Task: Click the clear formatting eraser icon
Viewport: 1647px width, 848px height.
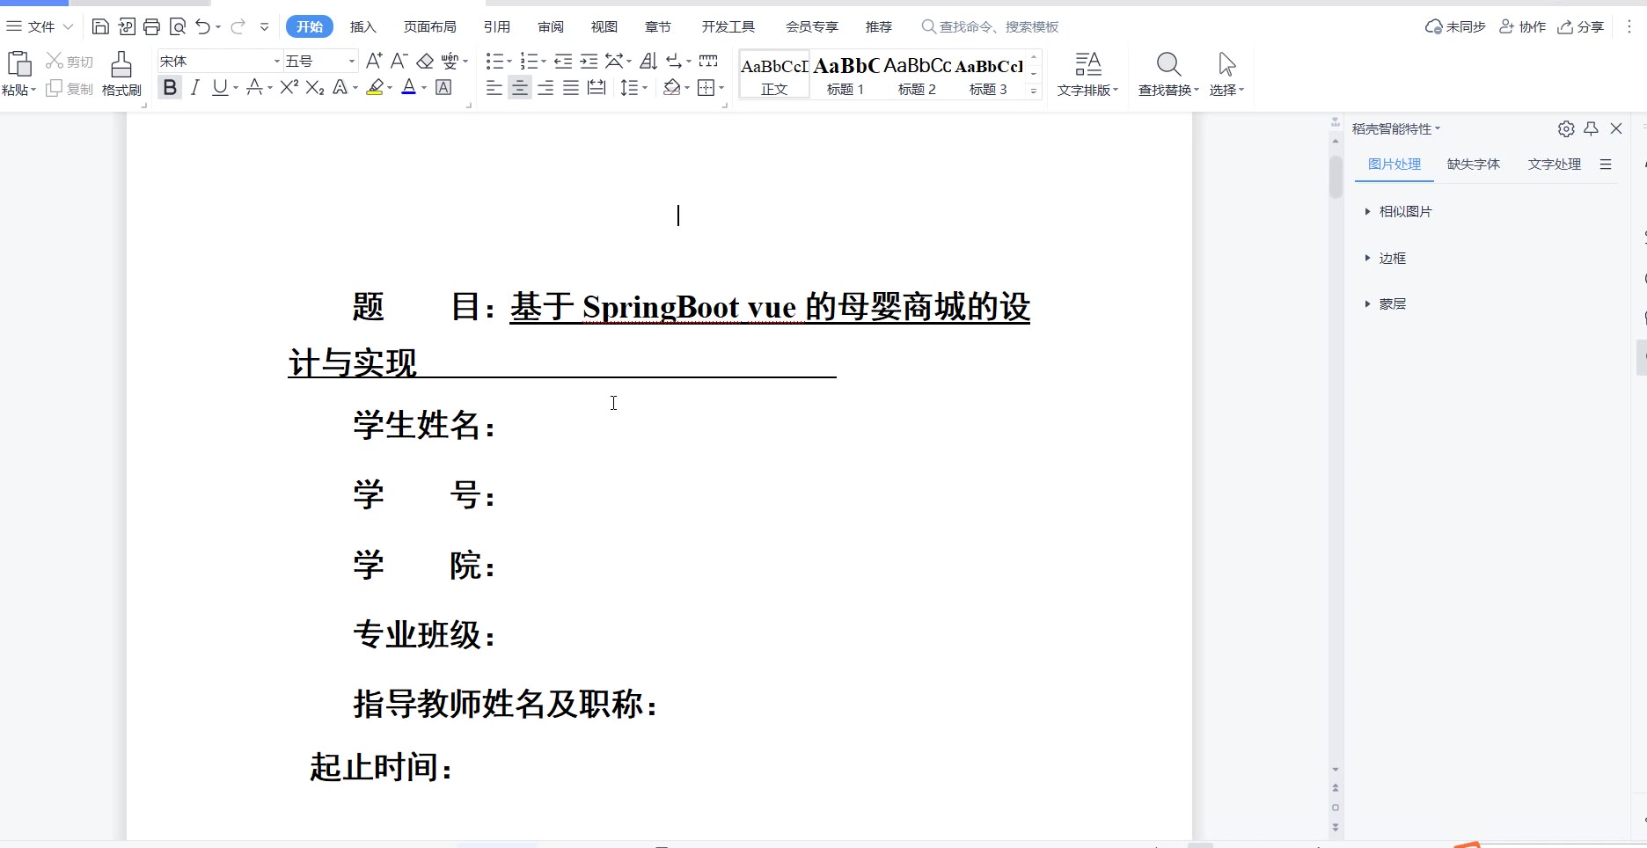Action: 425,61
